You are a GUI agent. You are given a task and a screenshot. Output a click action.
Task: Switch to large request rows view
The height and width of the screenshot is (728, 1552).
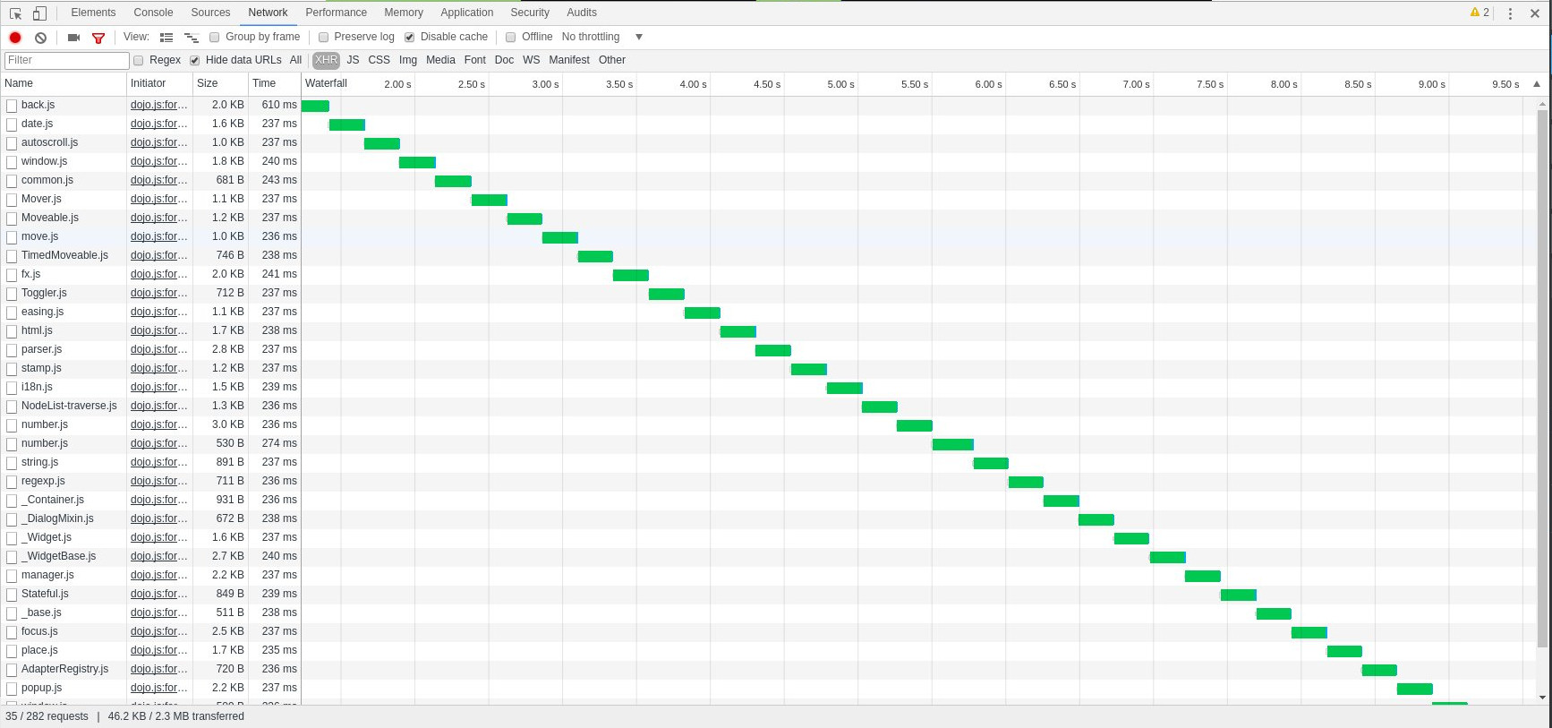[x=166, y=38]
